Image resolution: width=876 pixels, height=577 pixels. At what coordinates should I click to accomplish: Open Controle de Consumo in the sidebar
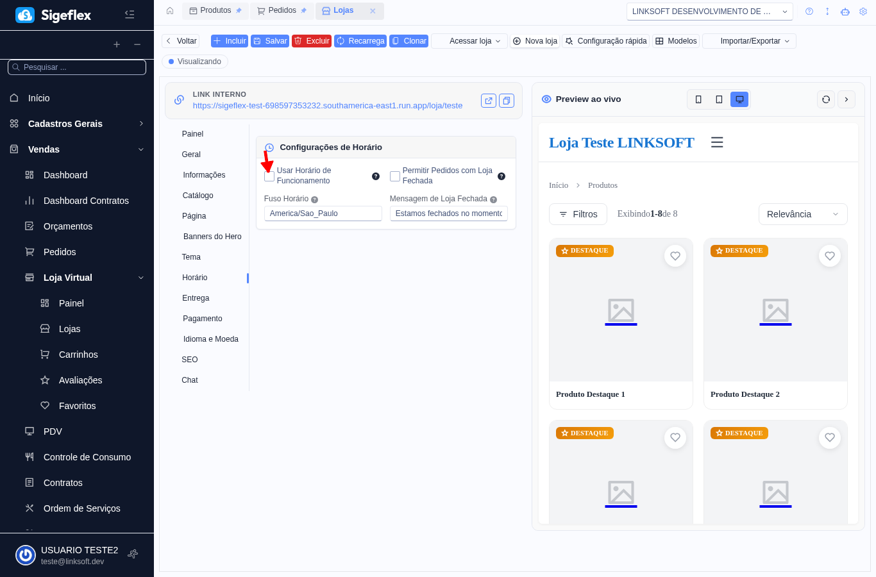coord(87,457)
